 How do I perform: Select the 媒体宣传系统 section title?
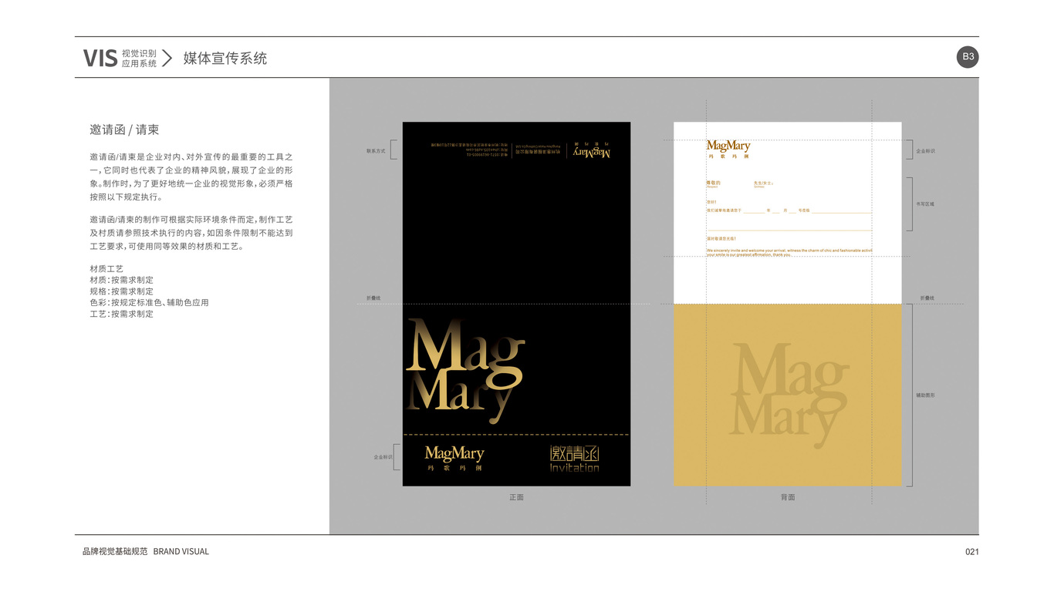[x=225, y=59]
